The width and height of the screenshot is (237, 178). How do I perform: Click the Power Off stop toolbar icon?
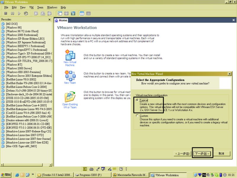click(x=6, y=13)
